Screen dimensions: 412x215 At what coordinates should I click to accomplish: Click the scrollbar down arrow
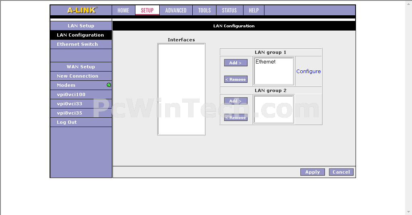(409, 212)
